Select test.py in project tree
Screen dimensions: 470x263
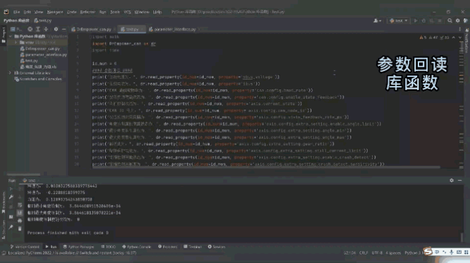click(29, 61)
